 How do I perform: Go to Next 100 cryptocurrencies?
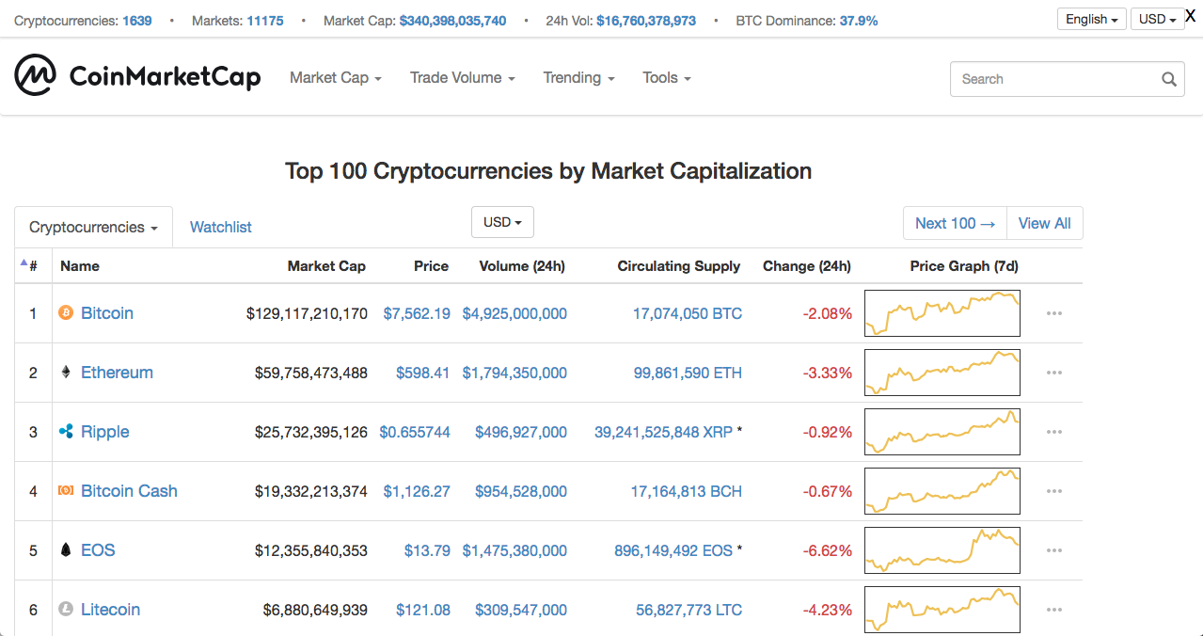(955, 223)
